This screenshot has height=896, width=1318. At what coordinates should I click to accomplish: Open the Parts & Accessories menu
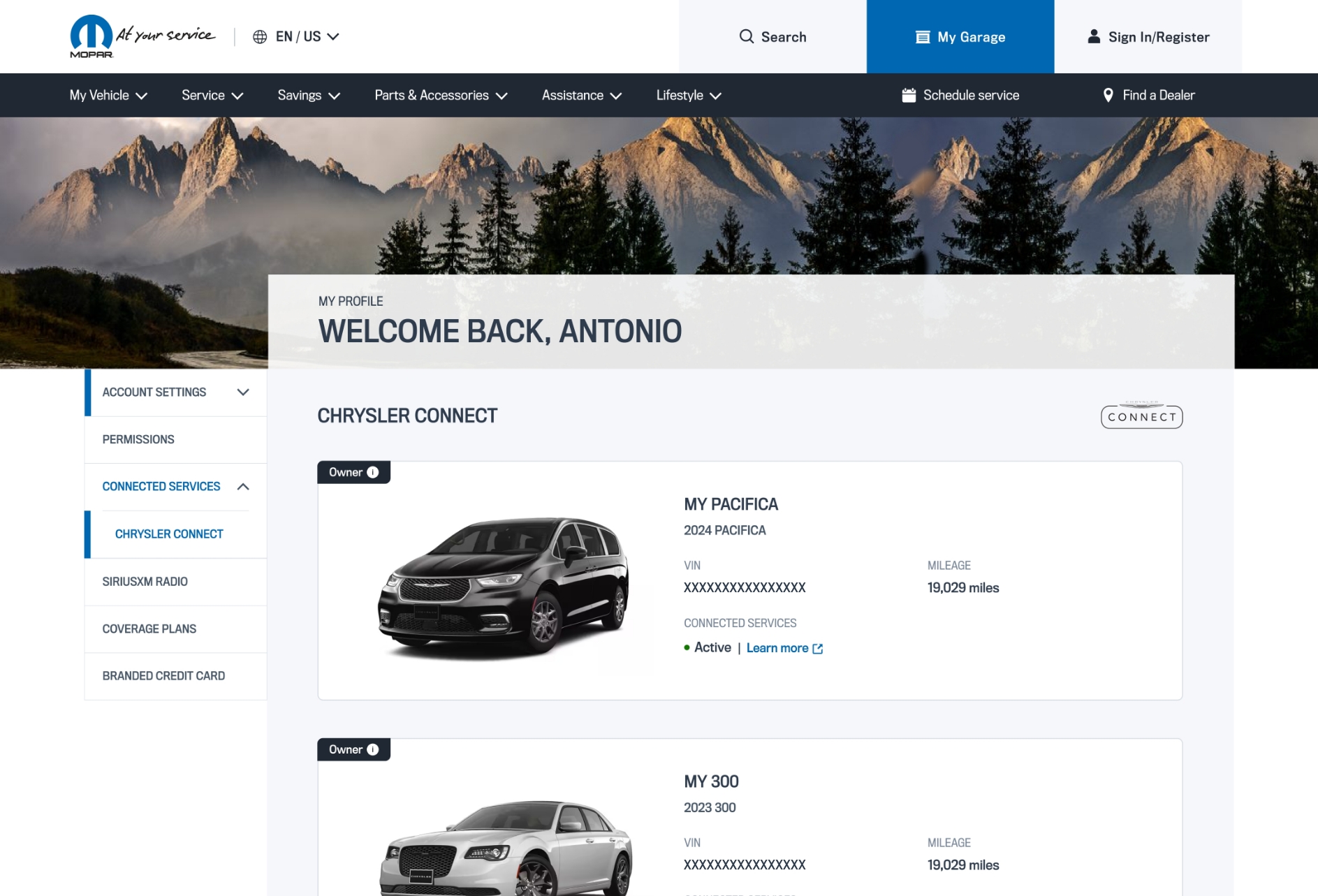tap(440, 95)
